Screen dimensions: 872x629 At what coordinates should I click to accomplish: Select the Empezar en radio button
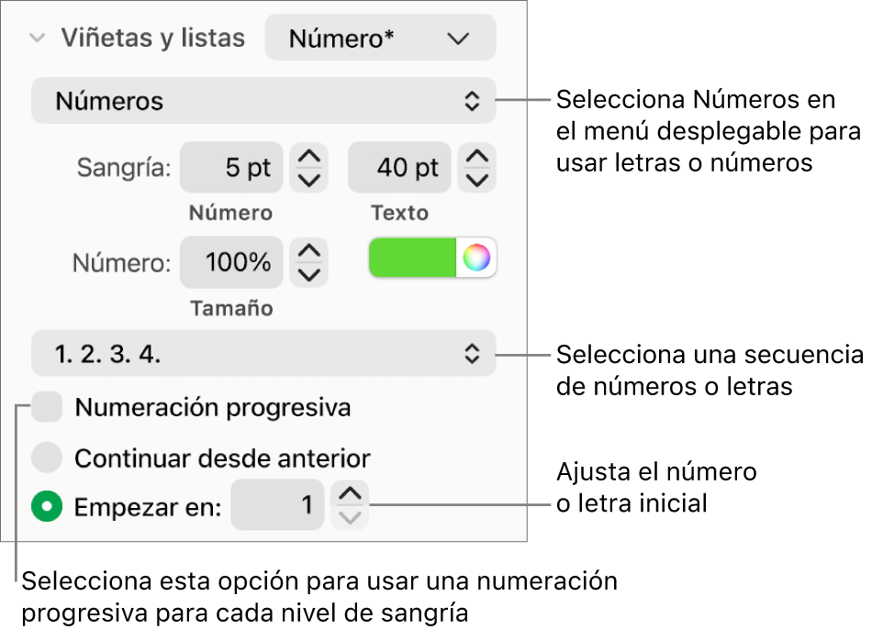[x=47, y=505]
